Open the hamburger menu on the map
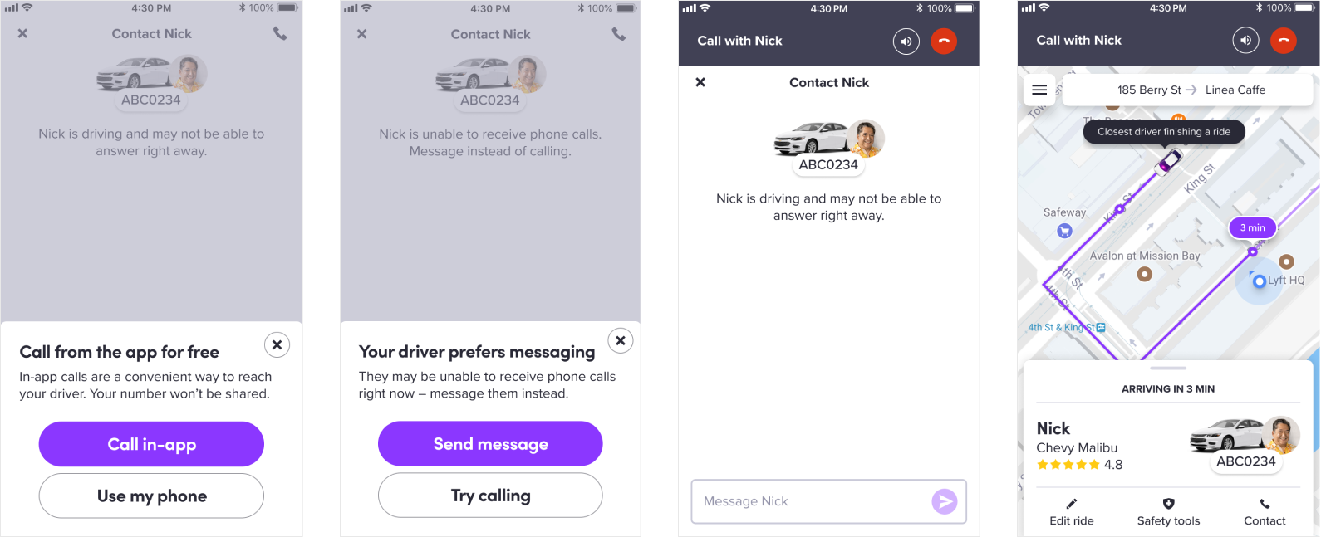1321x537 pixels. point(1039,90)
